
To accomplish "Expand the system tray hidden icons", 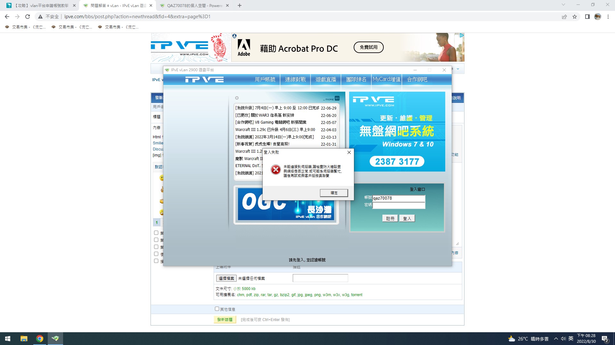I will (556, 339).
